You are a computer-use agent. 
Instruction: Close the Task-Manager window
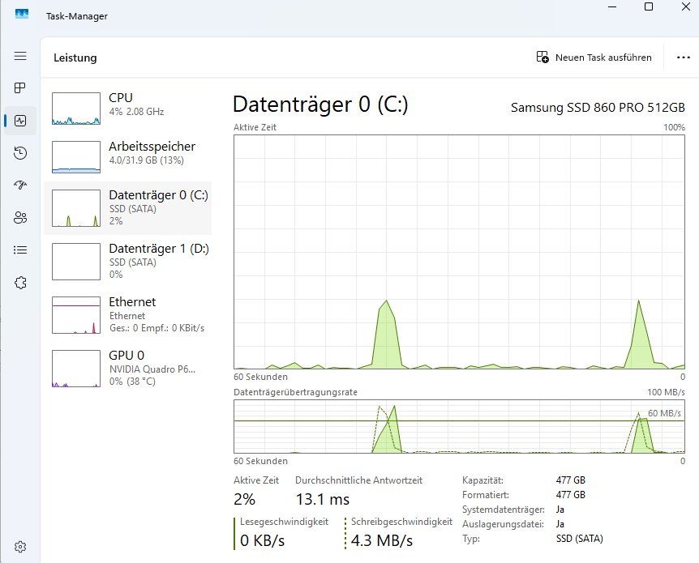686,6
